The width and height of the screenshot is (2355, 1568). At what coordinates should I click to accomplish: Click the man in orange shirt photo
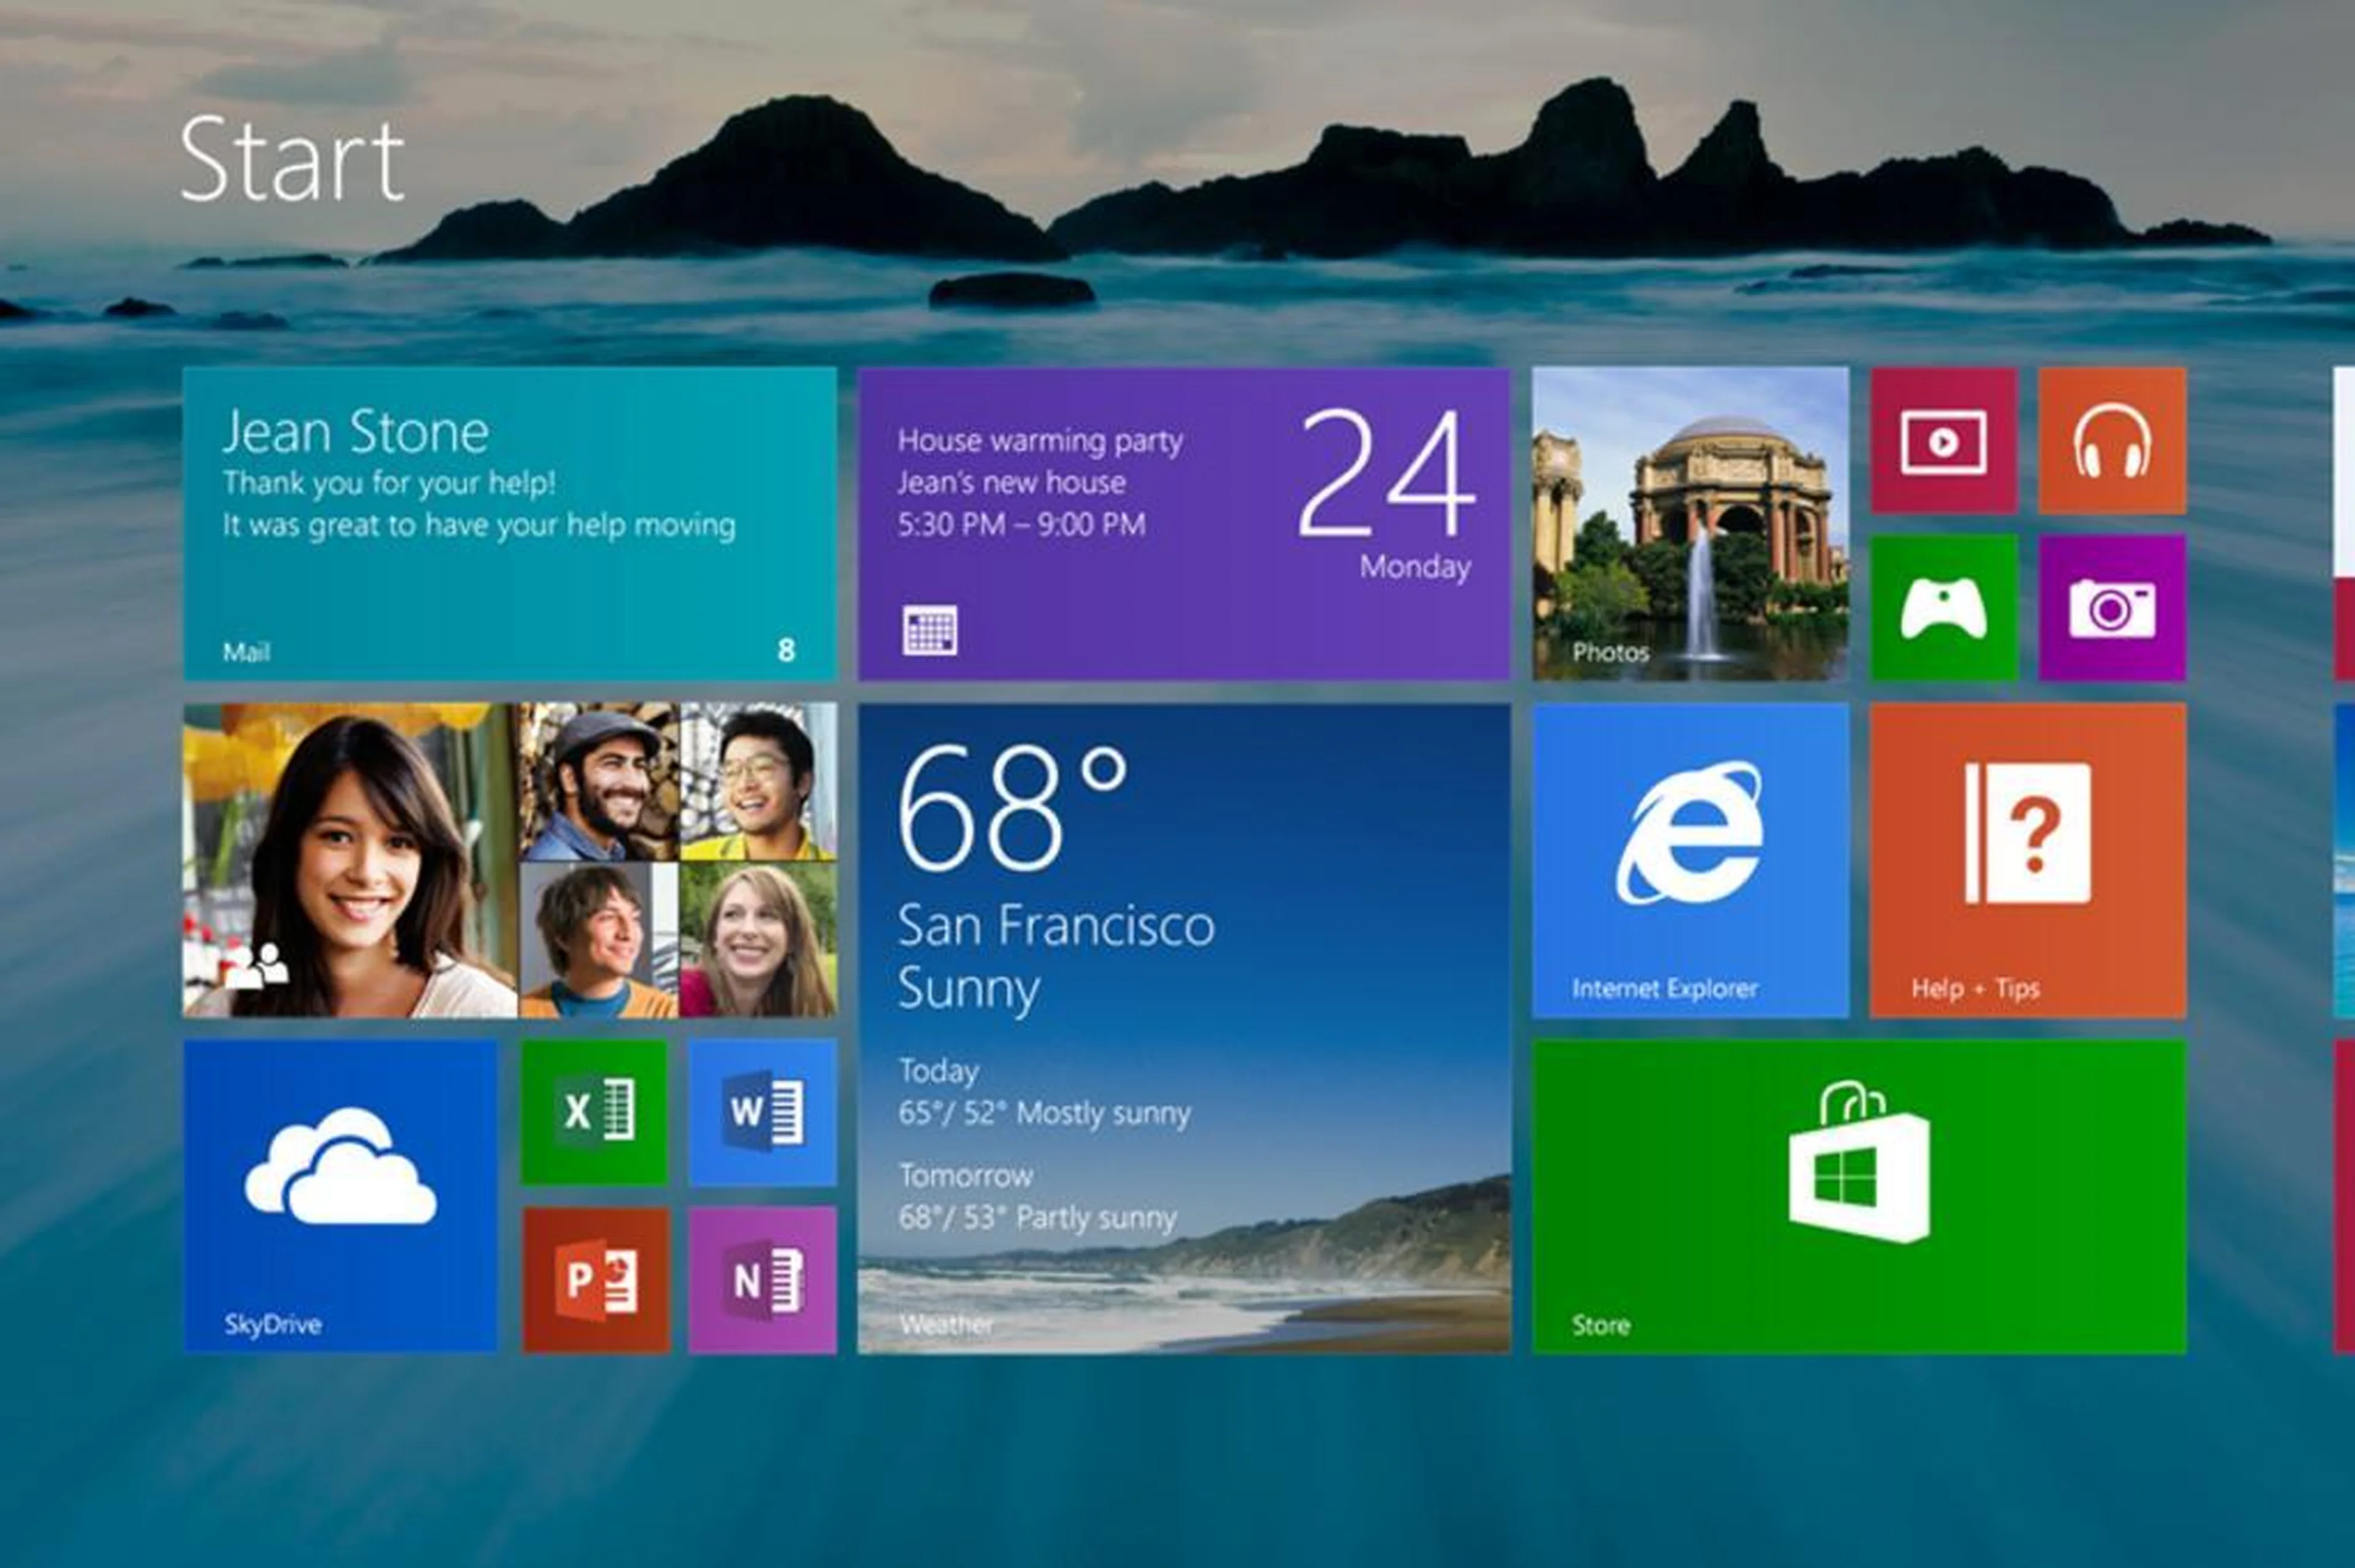[x=599, y=941]
